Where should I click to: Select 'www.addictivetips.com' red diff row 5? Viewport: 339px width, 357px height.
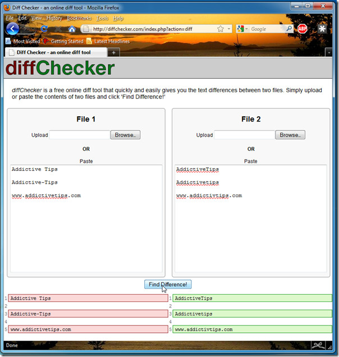(x=41, y=329)
